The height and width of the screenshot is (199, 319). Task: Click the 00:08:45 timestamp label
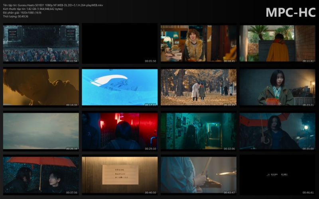[229, 61]
